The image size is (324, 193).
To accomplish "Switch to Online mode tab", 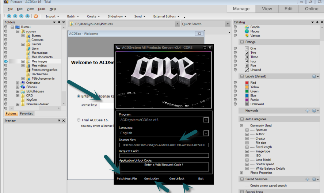I will (x=311, y=9).
